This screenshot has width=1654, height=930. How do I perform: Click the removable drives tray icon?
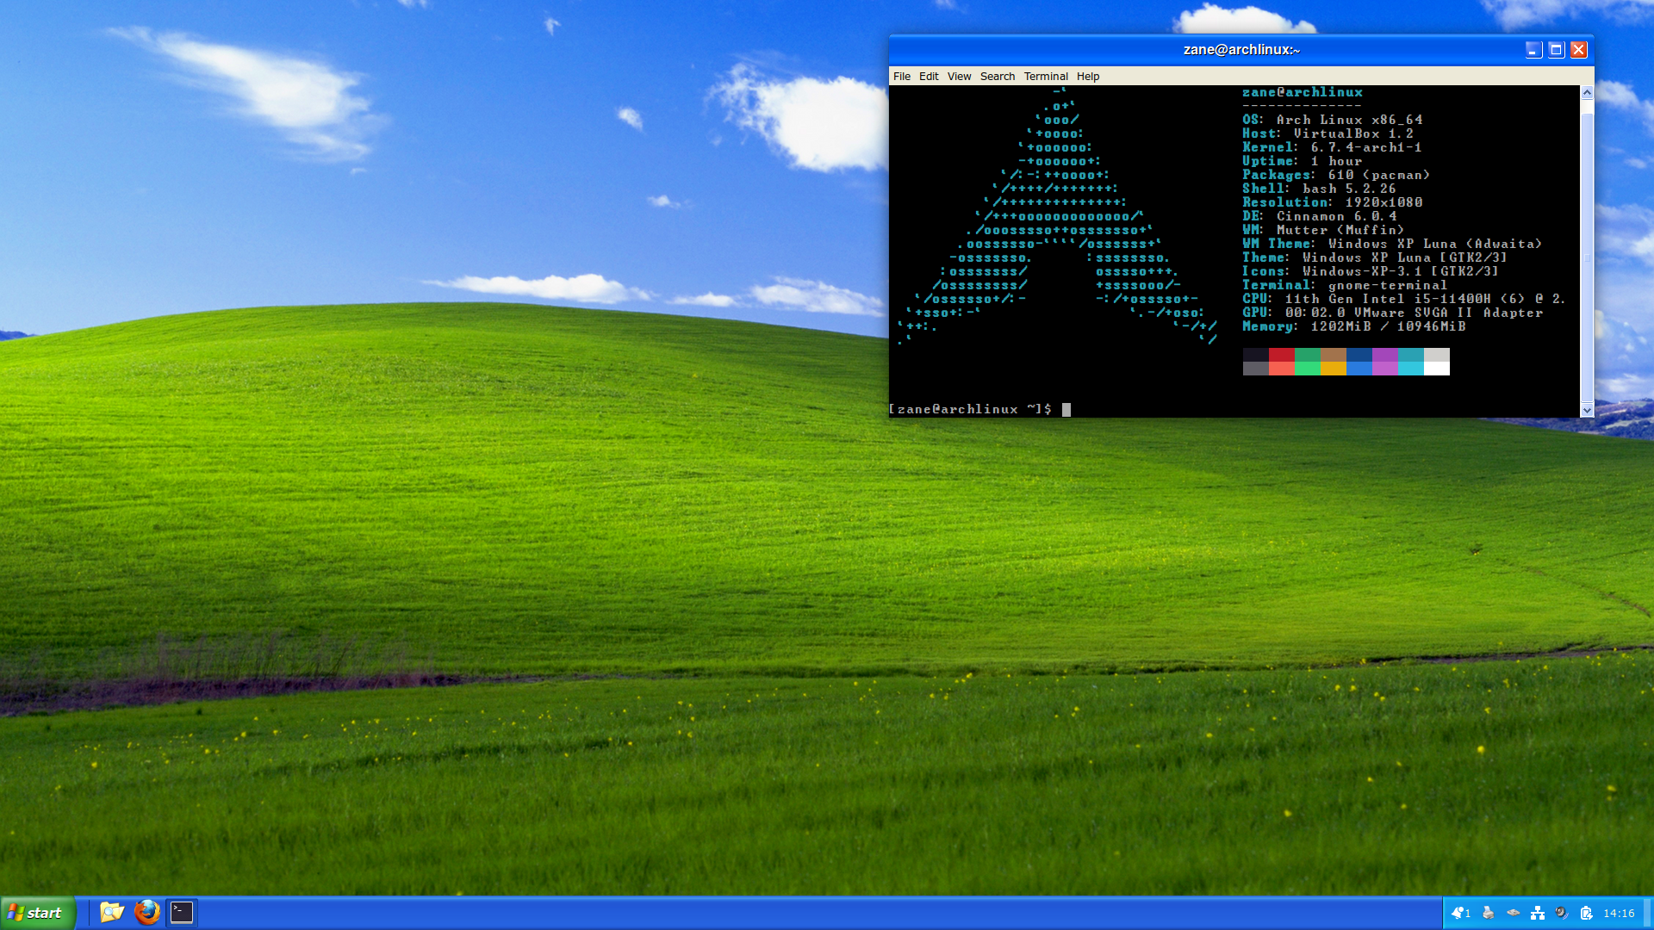click(1513, 913)
